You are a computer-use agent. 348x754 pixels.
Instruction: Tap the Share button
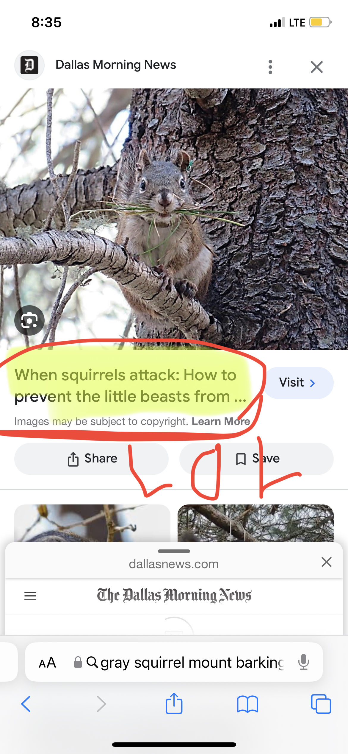pyautogui.click(x=91, y=459)
